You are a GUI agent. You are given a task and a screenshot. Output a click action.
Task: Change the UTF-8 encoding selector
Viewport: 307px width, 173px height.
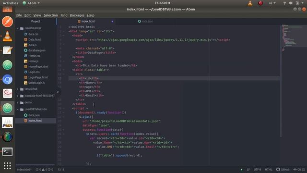tap(257, 170)
